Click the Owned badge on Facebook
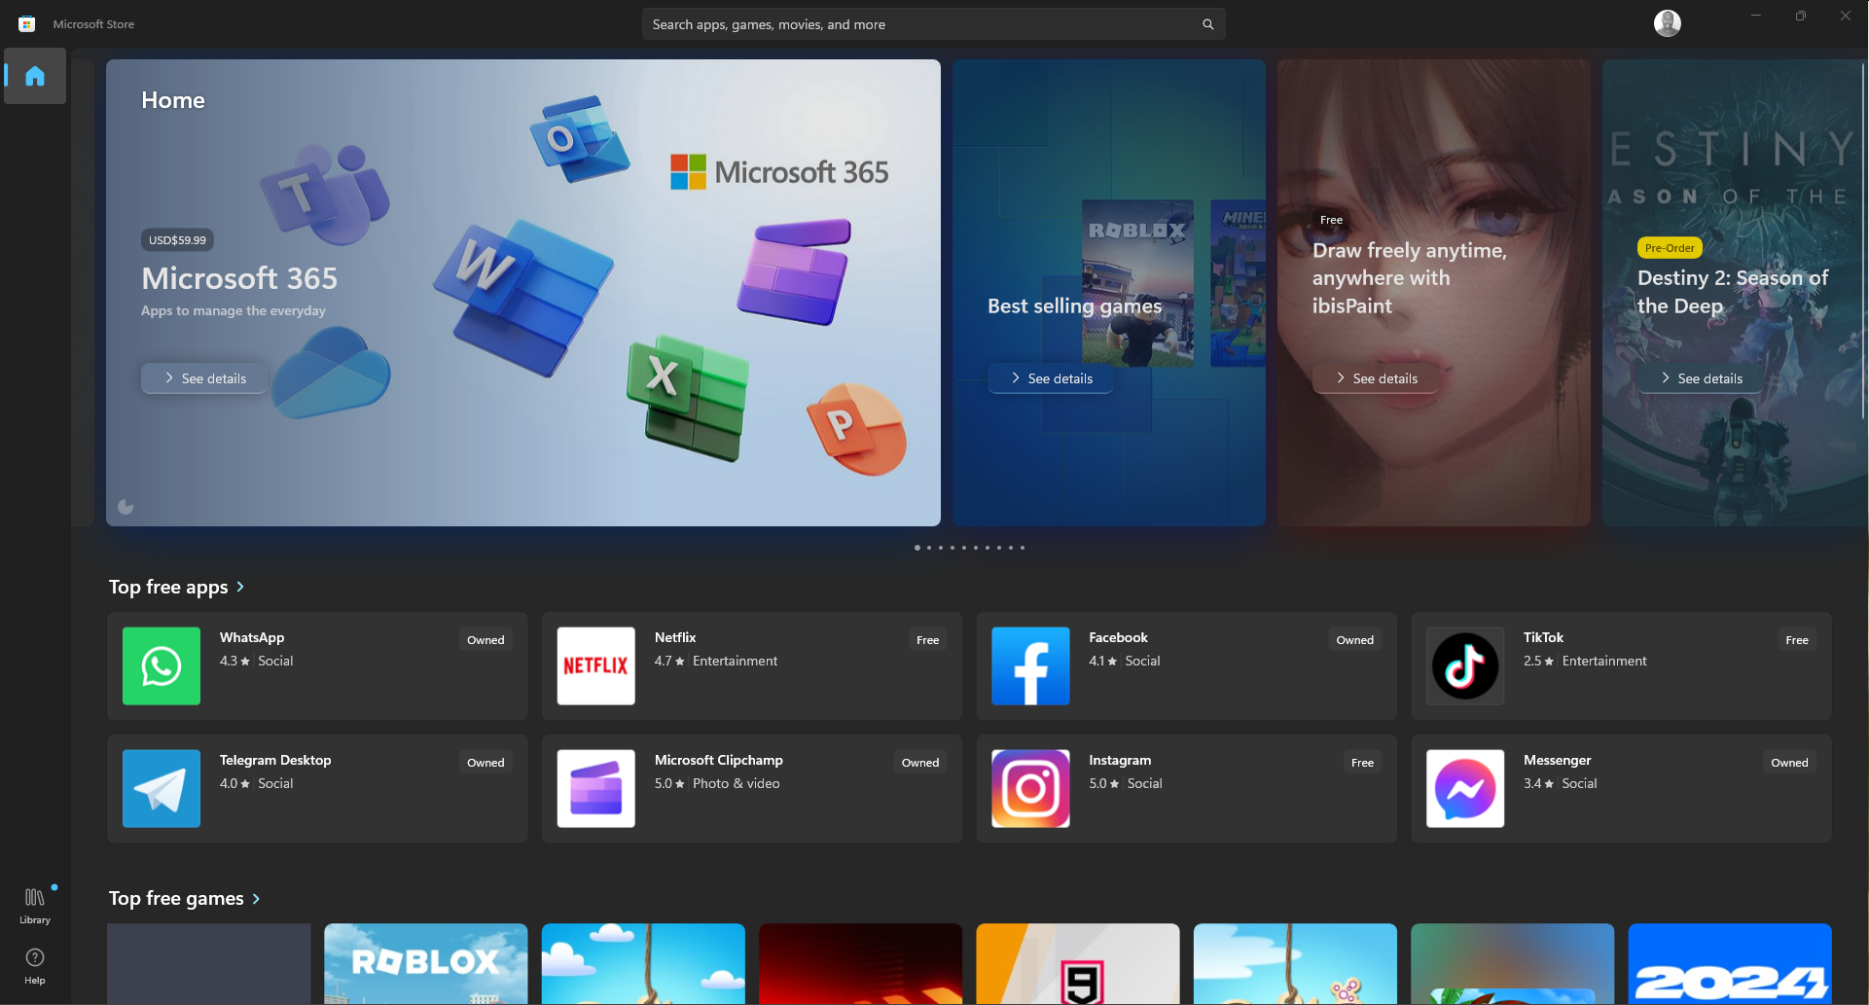The image size is (1869, 1005). click(1354, 640)
